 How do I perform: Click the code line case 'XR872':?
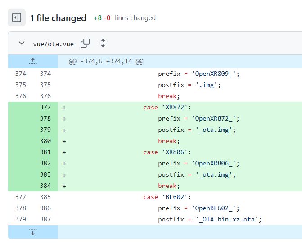(167, 107)
